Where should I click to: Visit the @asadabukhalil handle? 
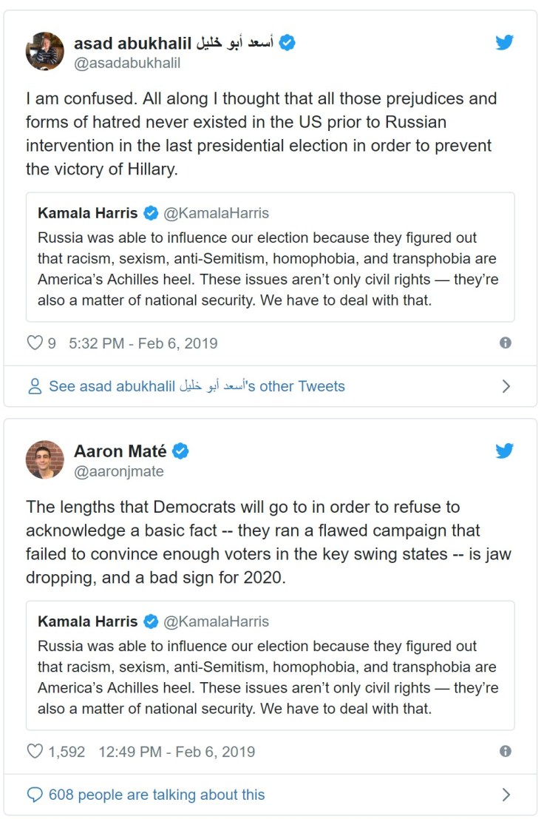click(x=127, y=63)
